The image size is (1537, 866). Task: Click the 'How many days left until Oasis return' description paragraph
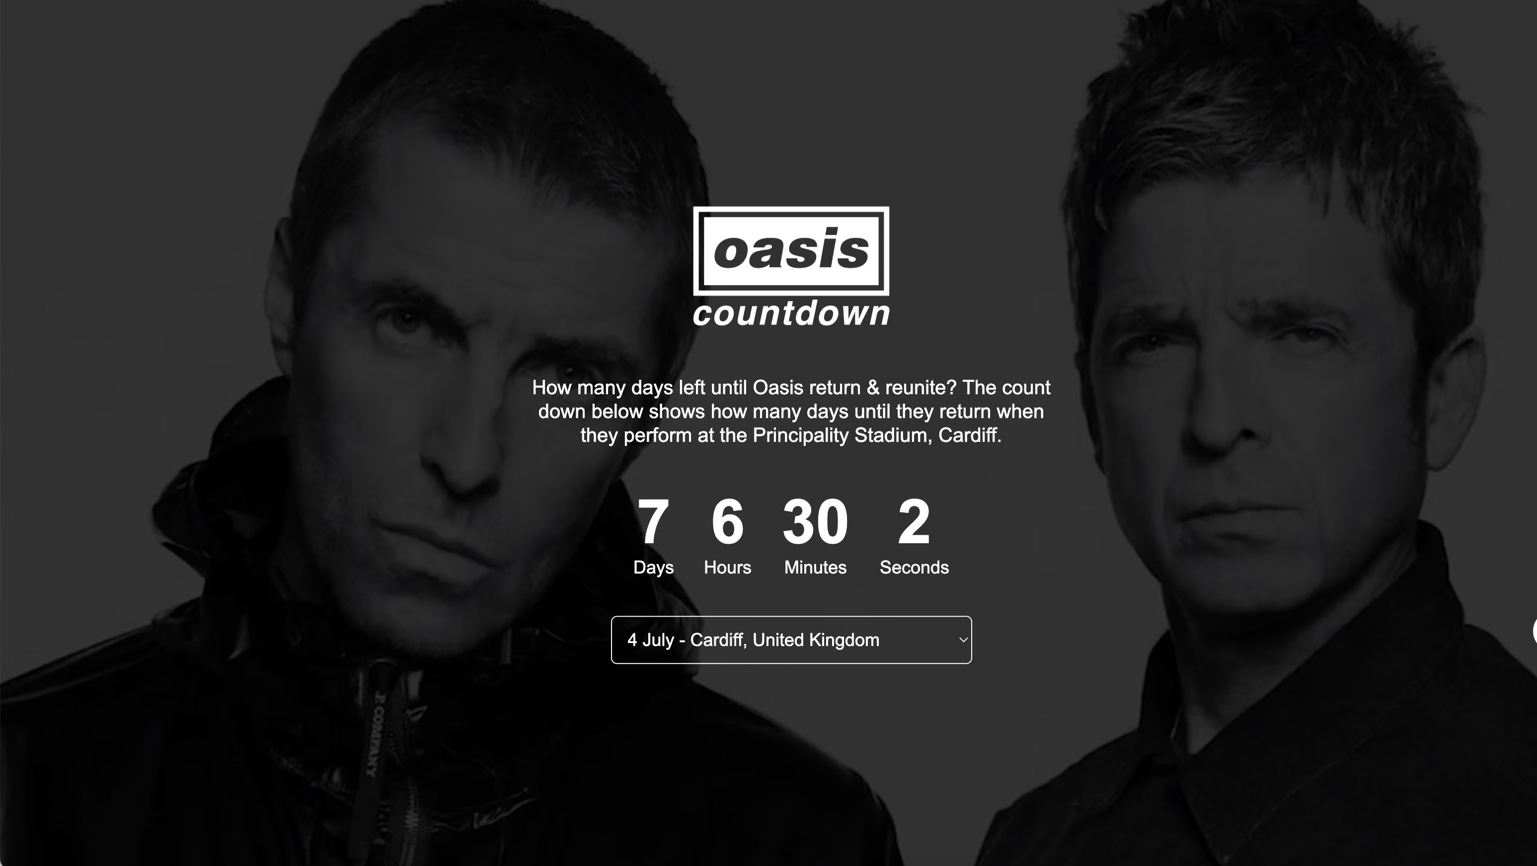pyautogui.click(x=791, y=412)
